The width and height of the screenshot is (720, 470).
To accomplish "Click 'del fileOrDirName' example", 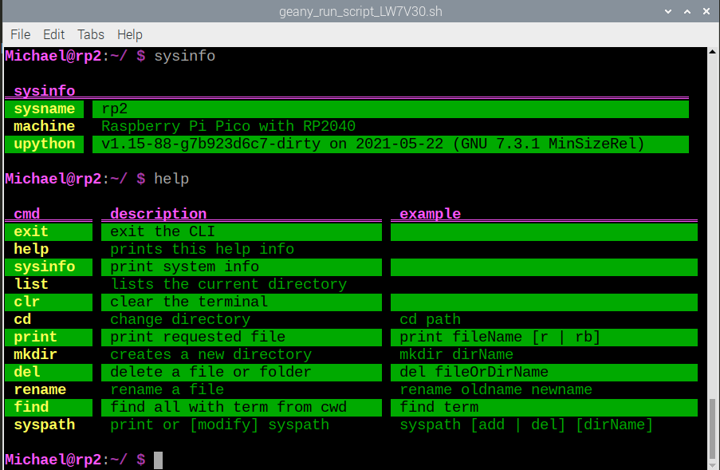I will click(474, 372).
